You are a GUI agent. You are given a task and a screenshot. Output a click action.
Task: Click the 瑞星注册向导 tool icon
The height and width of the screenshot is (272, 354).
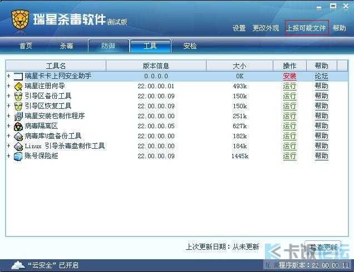[x=18, y=86]
